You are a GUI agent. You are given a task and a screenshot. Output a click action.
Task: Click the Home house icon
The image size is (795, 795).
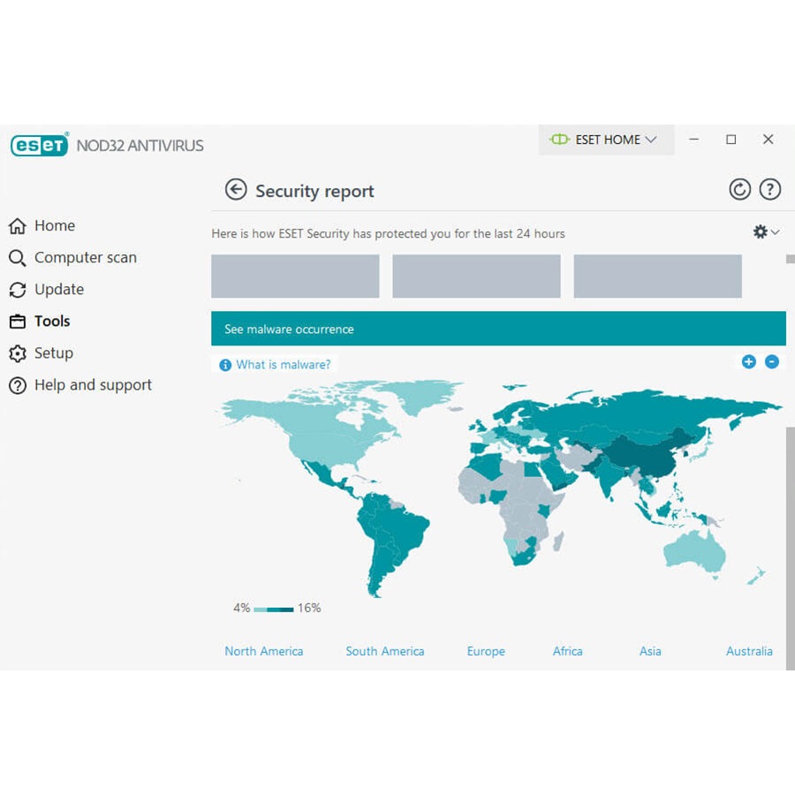[x=18, y=225]
